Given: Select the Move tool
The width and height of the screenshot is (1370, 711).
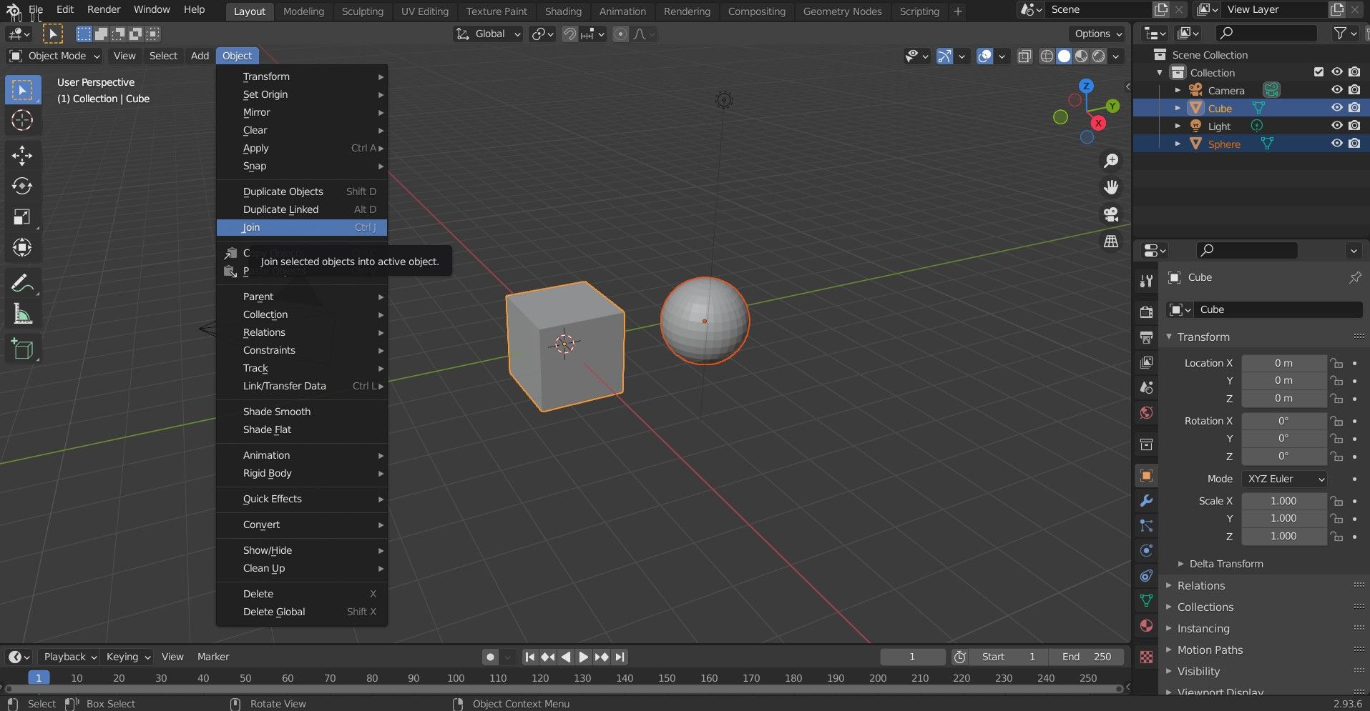Looking at the screenshot, I should tap(22, 156).
